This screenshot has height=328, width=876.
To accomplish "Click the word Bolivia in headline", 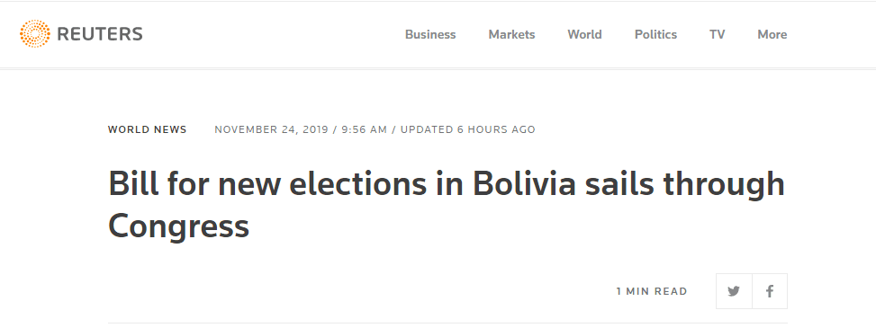I will pyautogui.click(x=524, y=183).
